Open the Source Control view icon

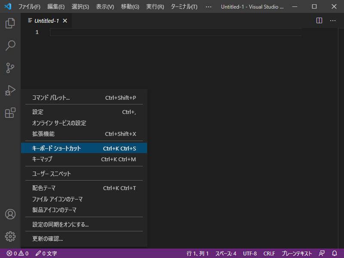point(10,68)
